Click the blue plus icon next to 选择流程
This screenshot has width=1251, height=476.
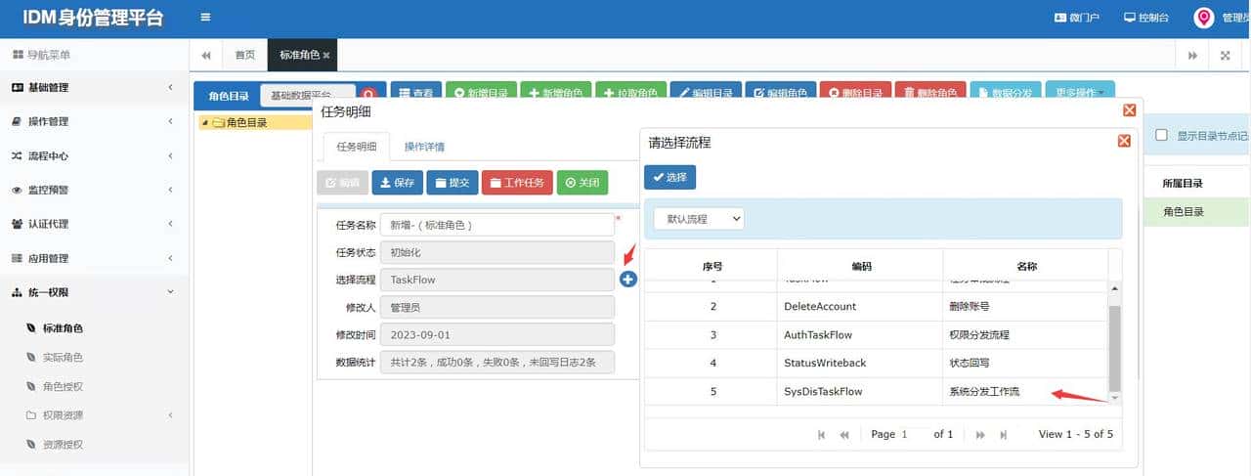coord(627,280)
